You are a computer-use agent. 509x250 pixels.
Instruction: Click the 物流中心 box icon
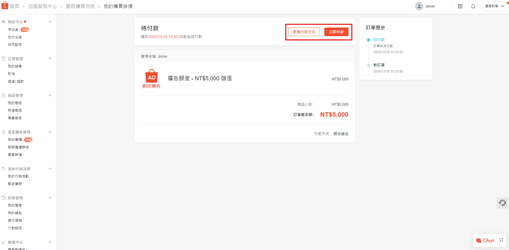4,22
